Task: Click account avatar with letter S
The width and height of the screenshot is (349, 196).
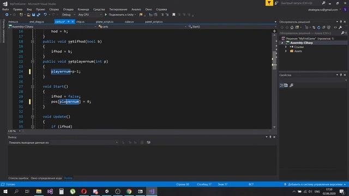Action: click(345, 10)
